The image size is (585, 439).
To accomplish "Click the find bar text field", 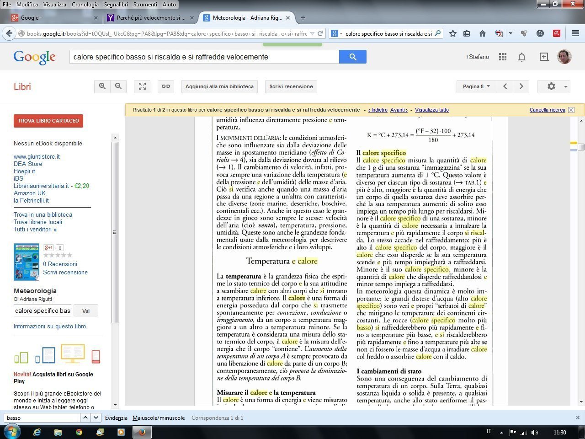I will 42,418.
